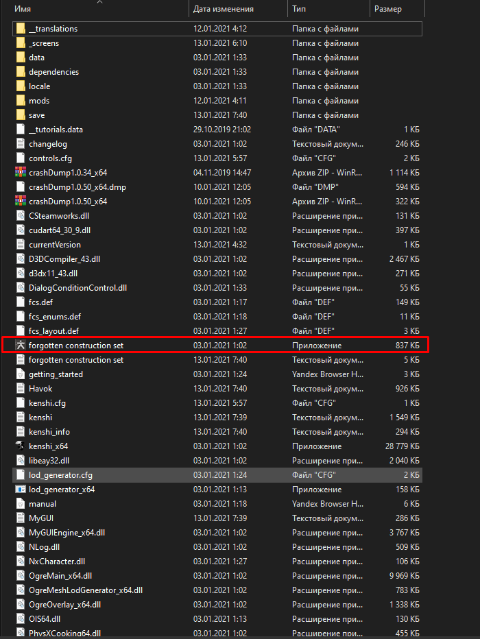Click the 3 767 КБ size cell
480x639 pixels.
[x=404, y=533]
